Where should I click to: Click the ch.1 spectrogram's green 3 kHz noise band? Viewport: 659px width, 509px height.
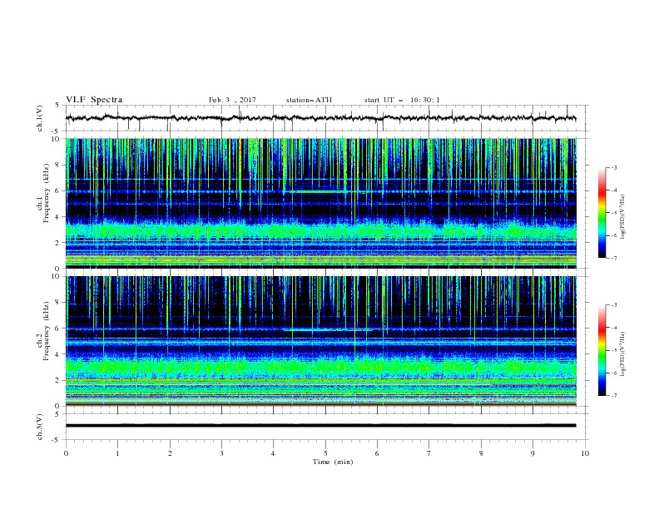(x=320, y=231)
